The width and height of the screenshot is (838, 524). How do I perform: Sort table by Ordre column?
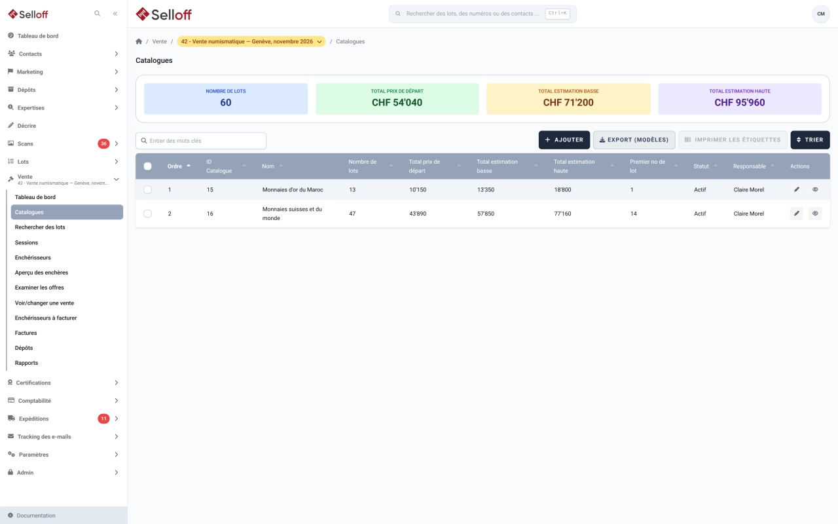point(179,166)
